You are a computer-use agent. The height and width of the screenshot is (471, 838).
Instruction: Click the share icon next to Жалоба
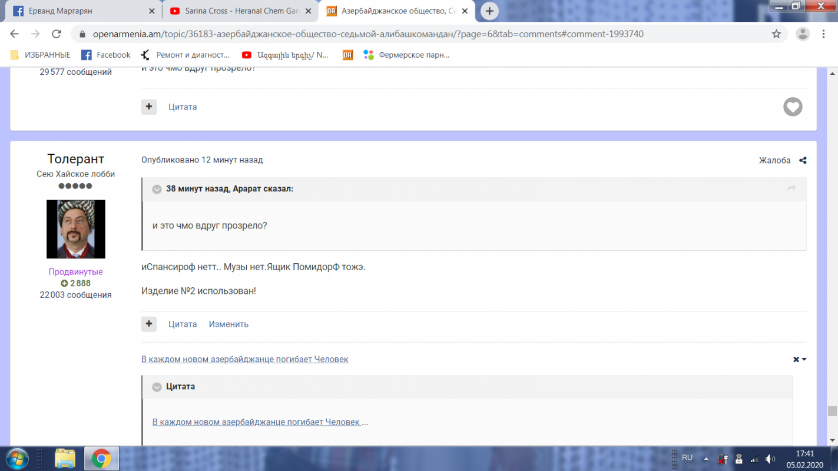point(803,160)
